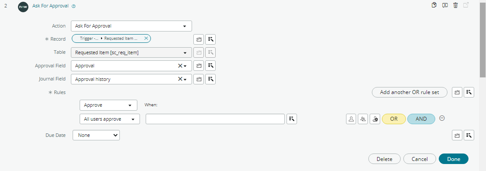Open the Due Date None dropdown
The height and width of the screenshot is (171, 486).
96,135
